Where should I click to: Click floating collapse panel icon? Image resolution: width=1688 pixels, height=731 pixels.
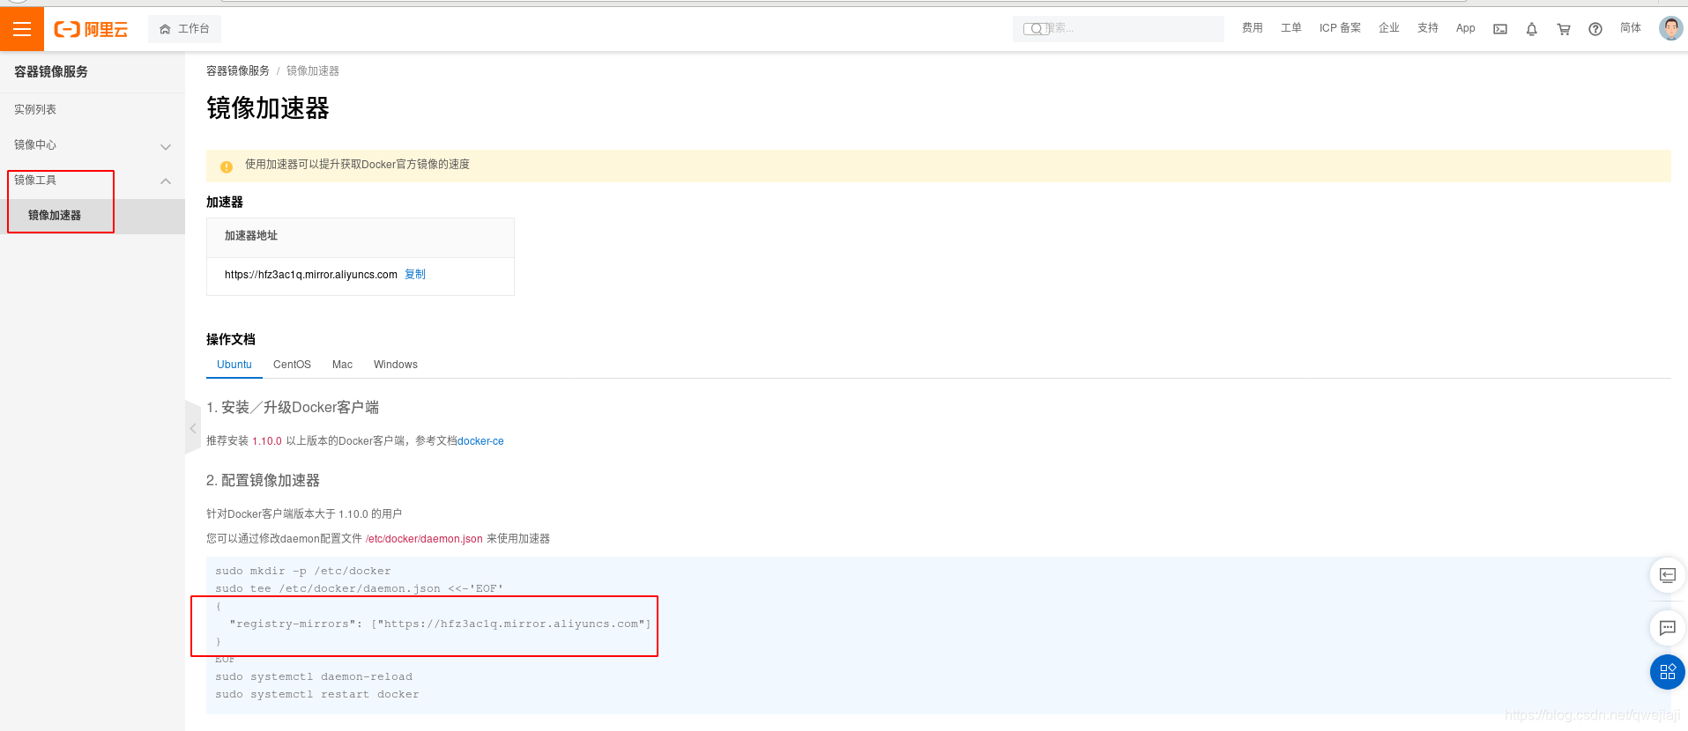(x=1668, y=575)
